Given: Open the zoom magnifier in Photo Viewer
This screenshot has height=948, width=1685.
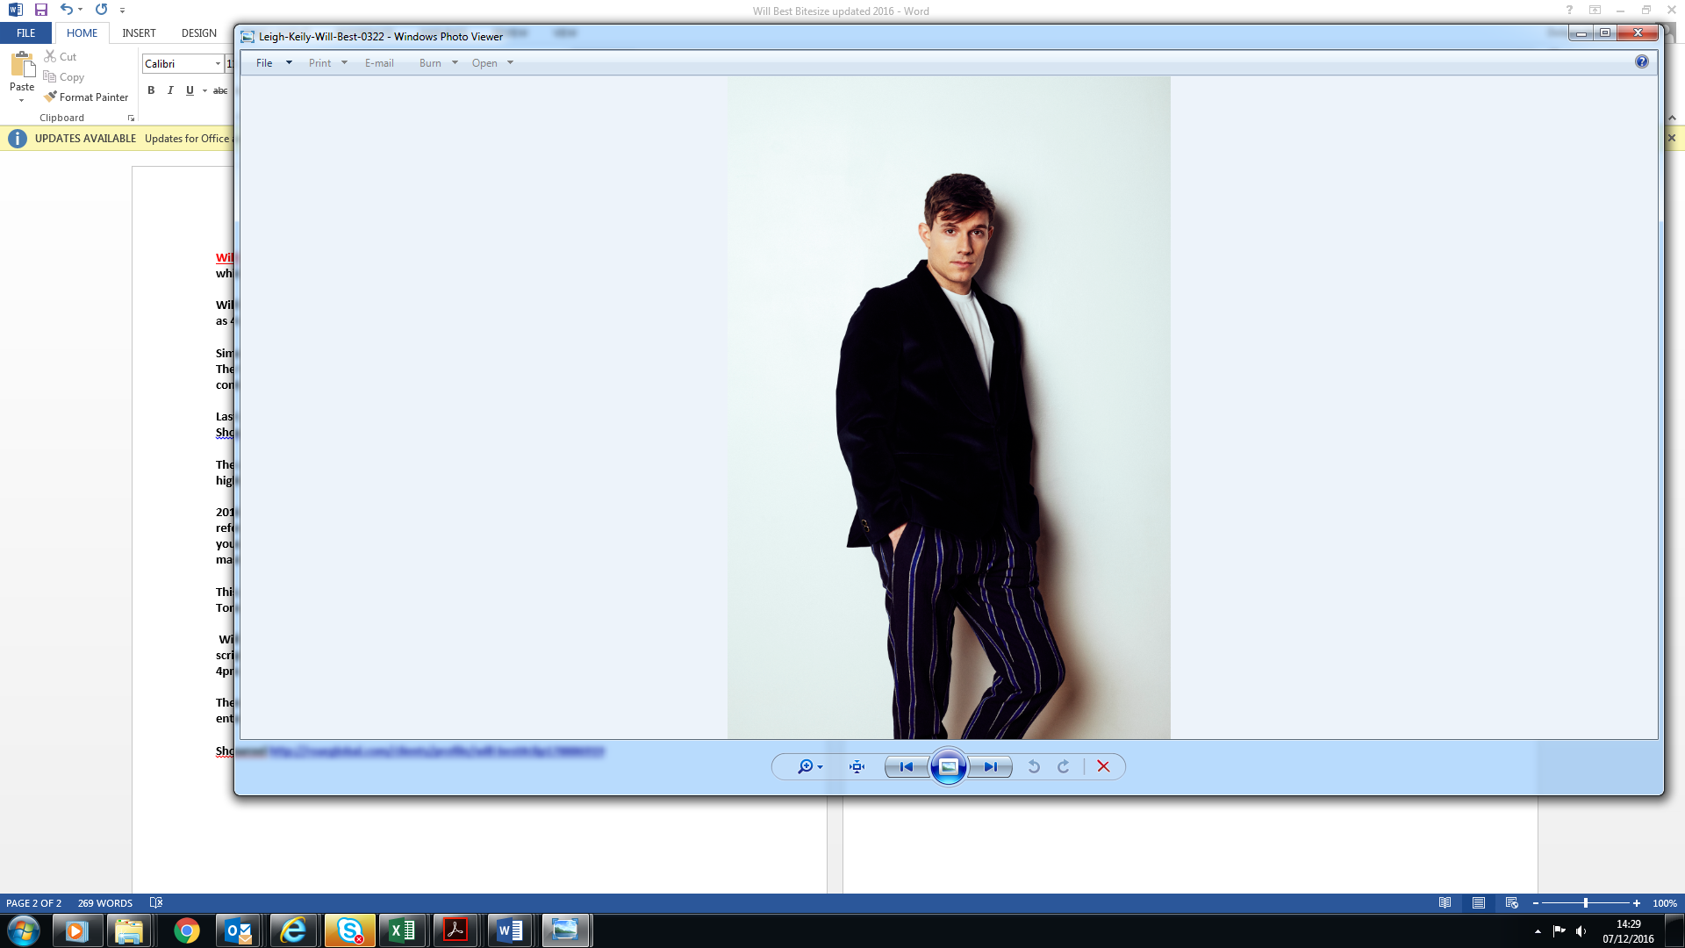Looking at the screenshot, I should (x=805, y=767).
